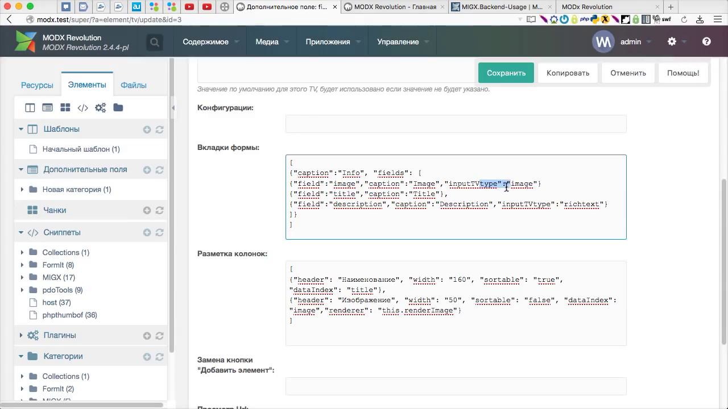
Task: Click the Копировать button
Action: [x=568, y=73]
